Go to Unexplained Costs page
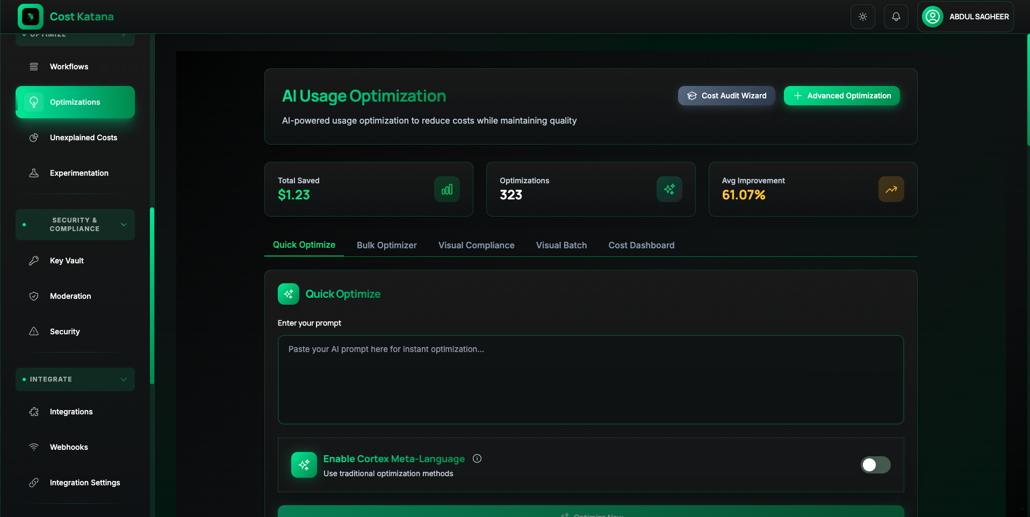This screenshot has width=1030, height=517. click(x=75, y=138)
